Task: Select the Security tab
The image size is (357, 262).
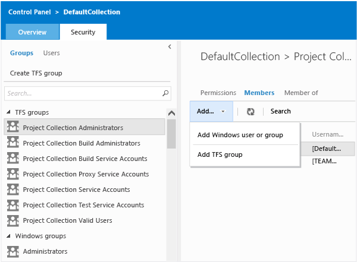Action: pos(83,32)
